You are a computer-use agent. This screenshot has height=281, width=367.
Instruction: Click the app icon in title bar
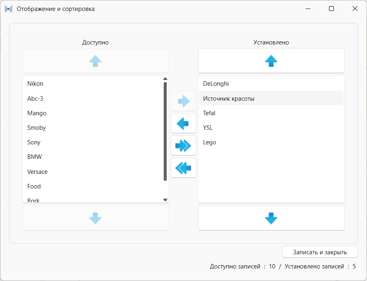(x=8, y=9)
